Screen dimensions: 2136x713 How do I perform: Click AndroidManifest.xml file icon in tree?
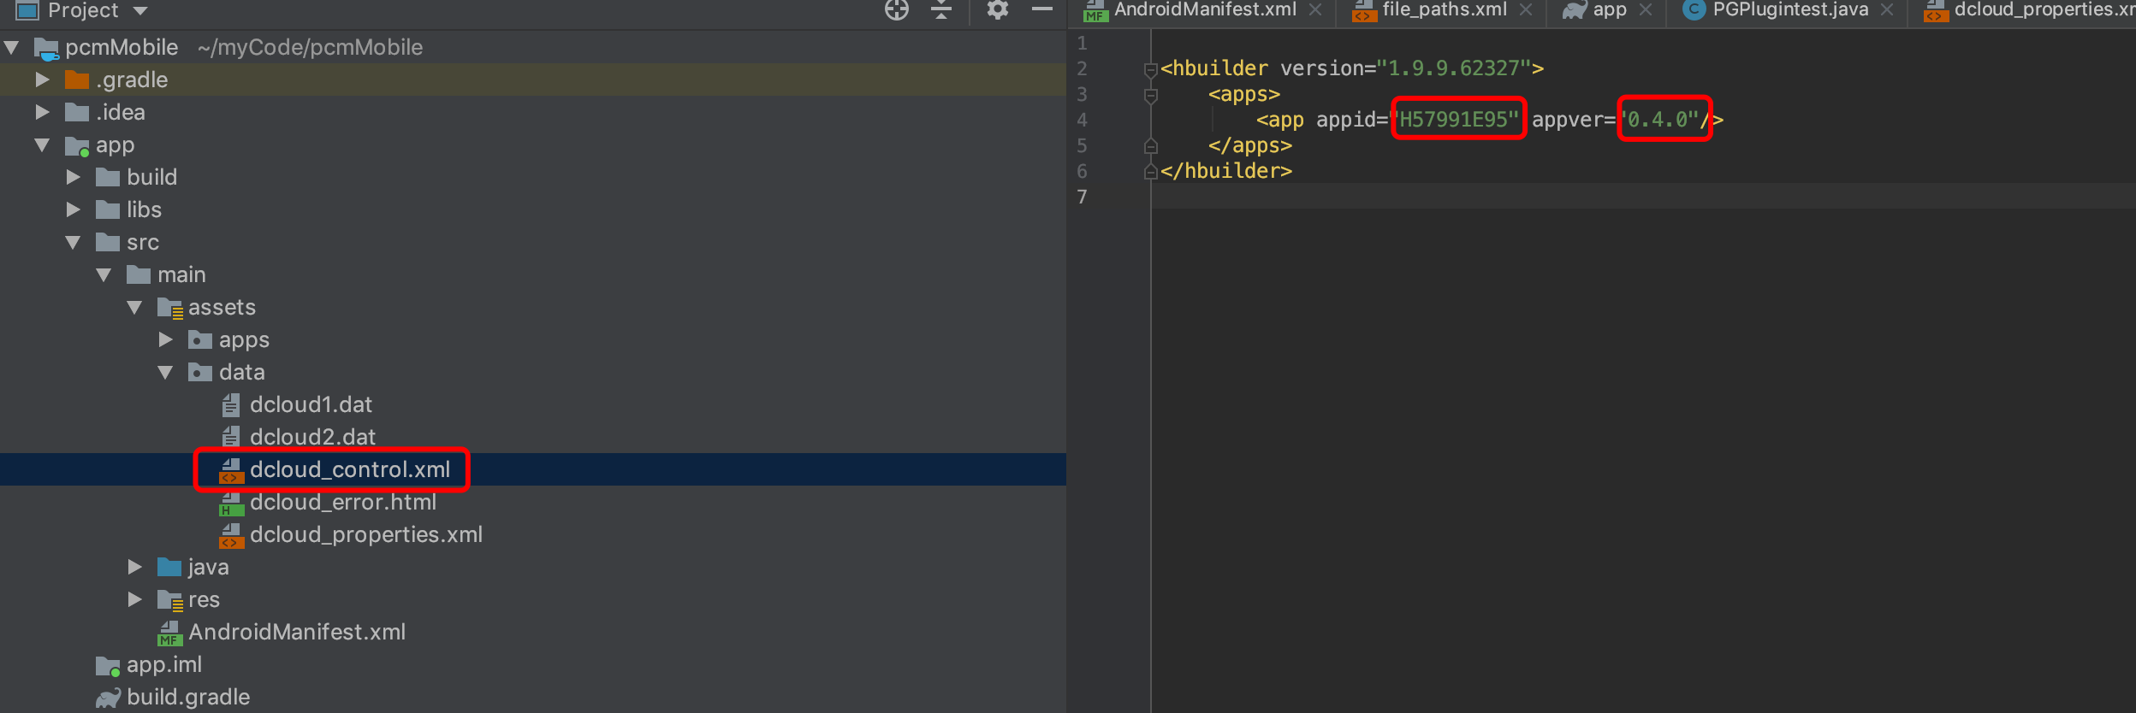tap(169, 633)
